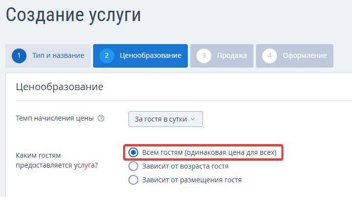This screenshot has width=352, height=197.
Task: Click the Зависит от размещения гостя label
Action: pyautogui.click(x=192, y=180)
